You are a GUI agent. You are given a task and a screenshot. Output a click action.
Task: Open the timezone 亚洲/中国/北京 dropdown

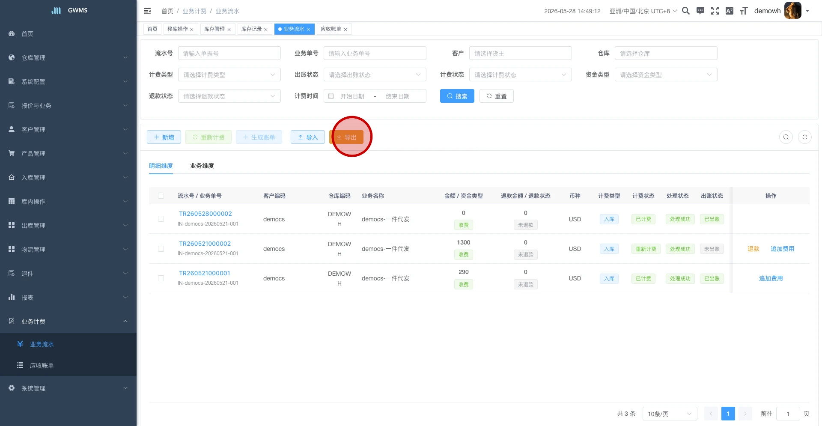(x=643, y=11)
